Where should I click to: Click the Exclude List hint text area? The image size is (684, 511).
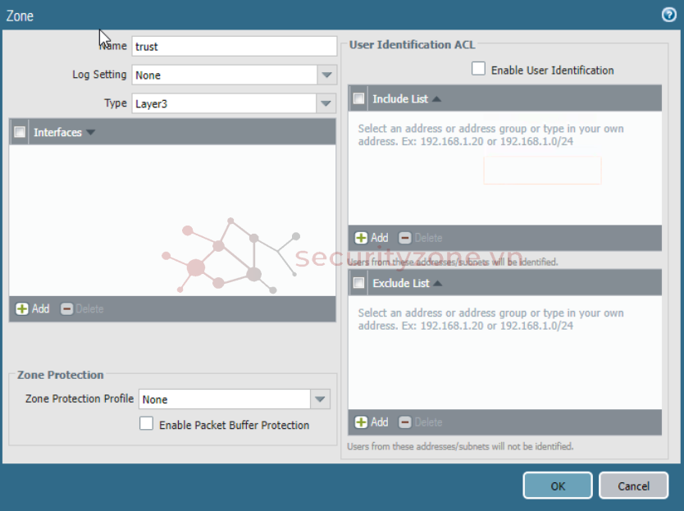pos(490,319)
